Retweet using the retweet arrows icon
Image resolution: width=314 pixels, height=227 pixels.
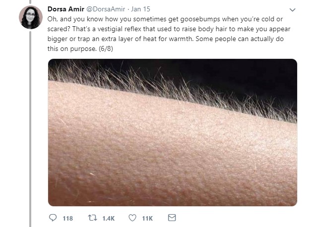pyautogui.click(x=93, y=218)
